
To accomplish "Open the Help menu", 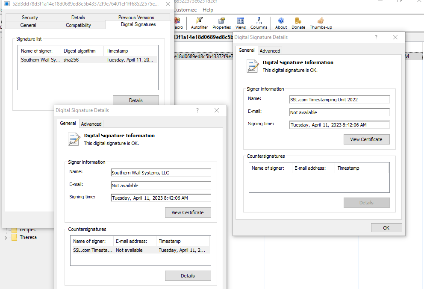I will point(208,10).
